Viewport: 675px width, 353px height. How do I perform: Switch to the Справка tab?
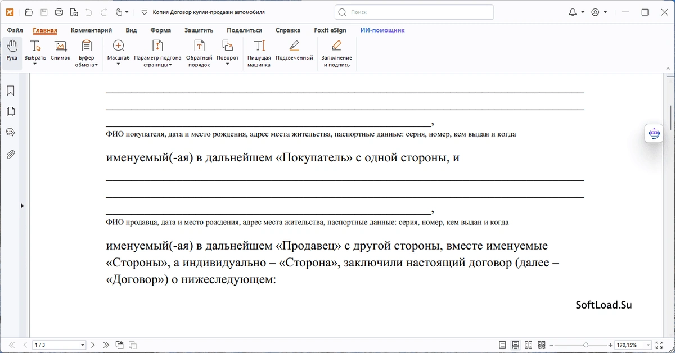[288, 30]
